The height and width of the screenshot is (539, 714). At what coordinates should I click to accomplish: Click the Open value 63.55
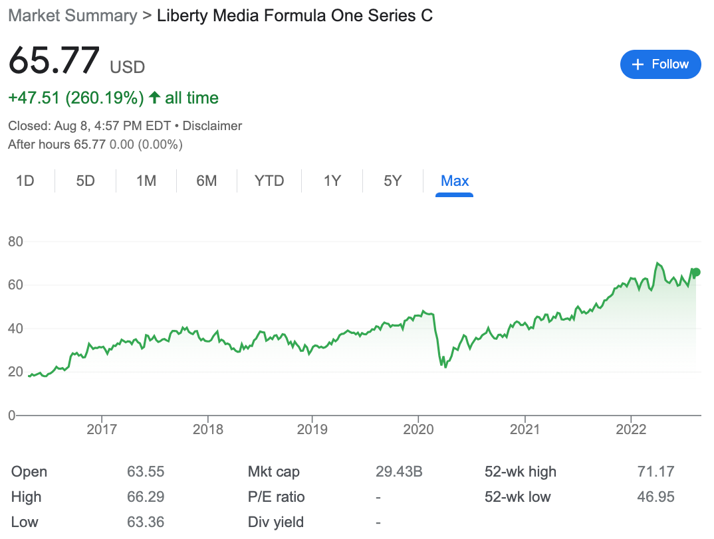point(145,472)
